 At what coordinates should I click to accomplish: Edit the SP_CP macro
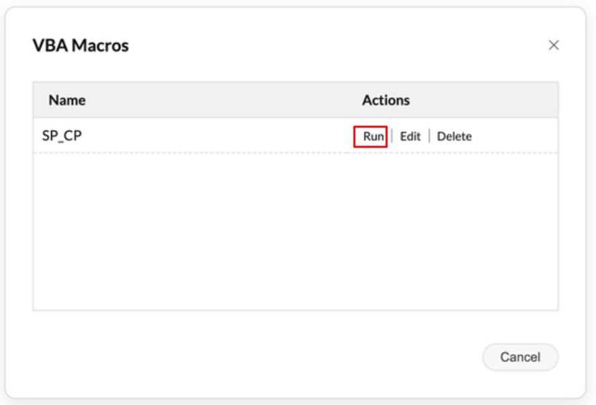click(x=409, y=137)
